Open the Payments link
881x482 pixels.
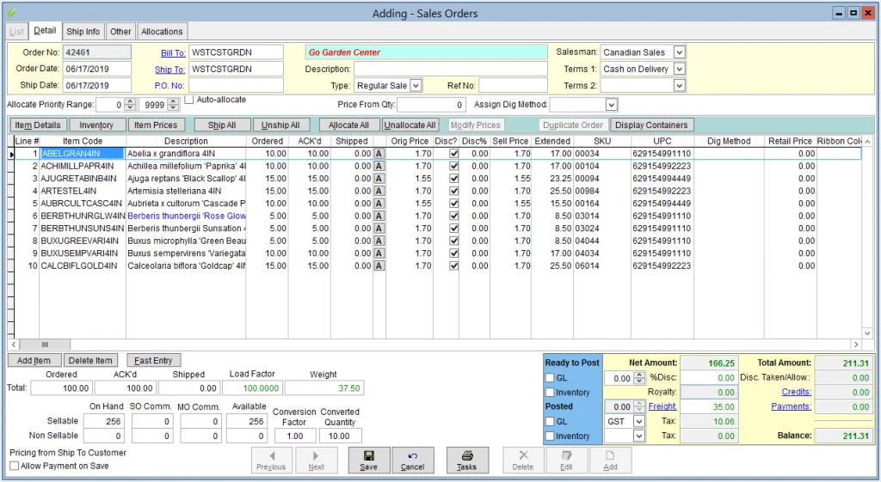point(792,406)
